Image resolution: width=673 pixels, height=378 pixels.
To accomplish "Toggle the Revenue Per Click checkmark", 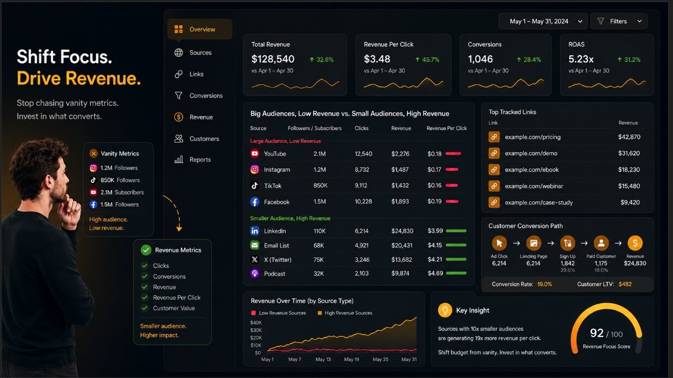I will [144, 297].
